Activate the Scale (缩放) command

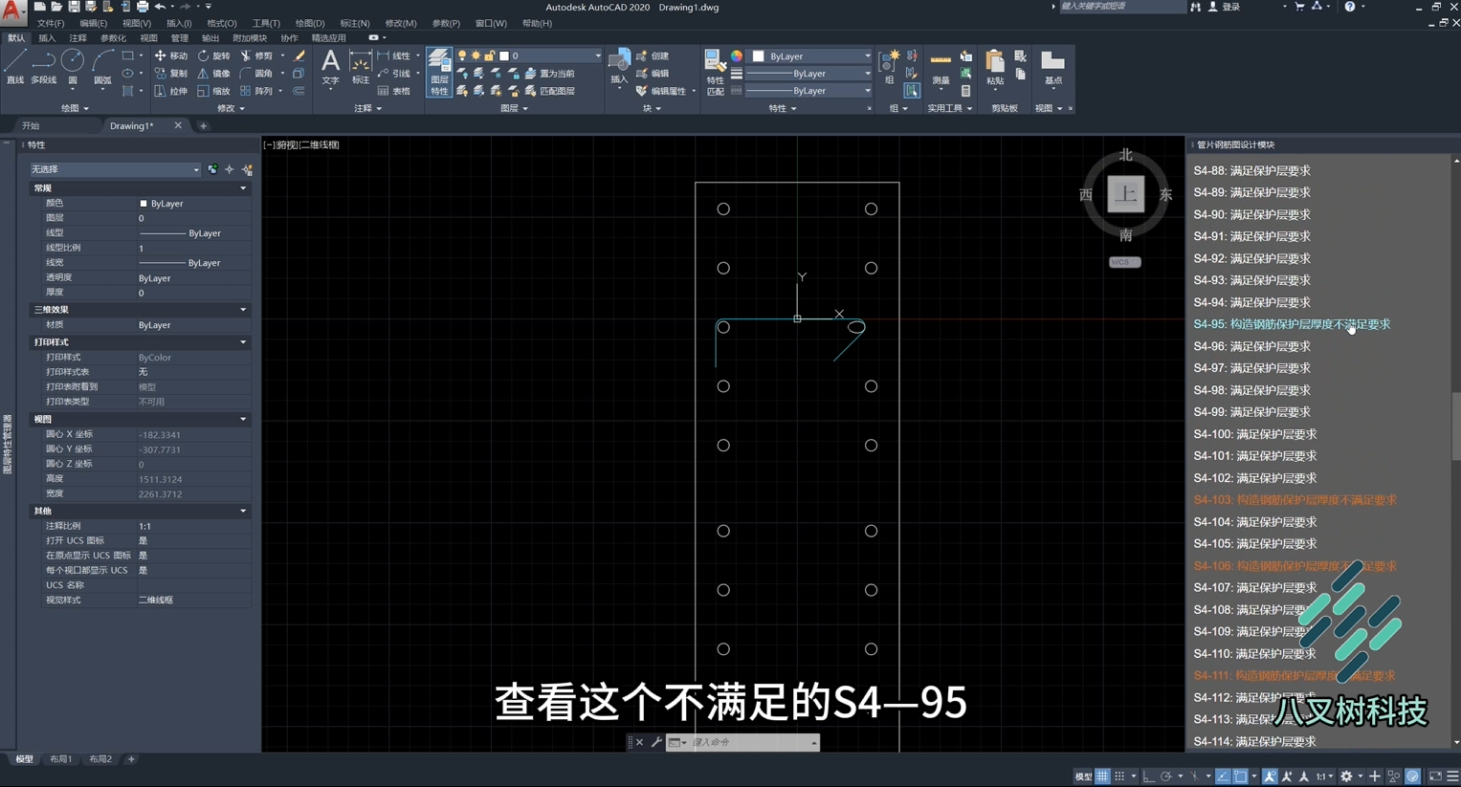tap(213, 91)
